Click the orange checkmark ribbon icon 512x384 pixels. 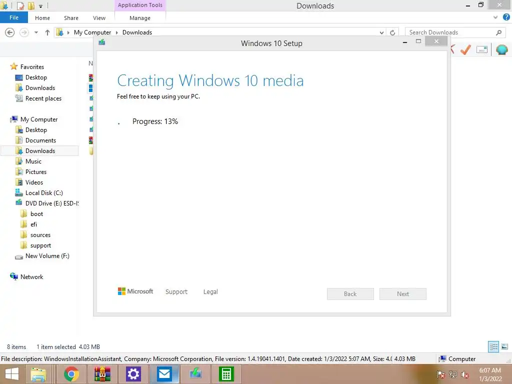[465, 49]
